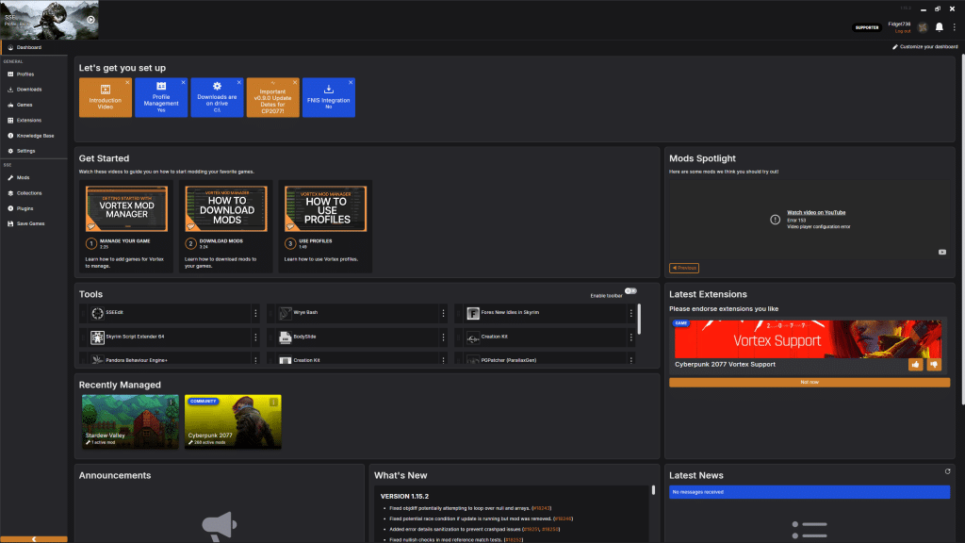Open options menu for SSEEdit tool
965x543 pixels.
(256, 313)
